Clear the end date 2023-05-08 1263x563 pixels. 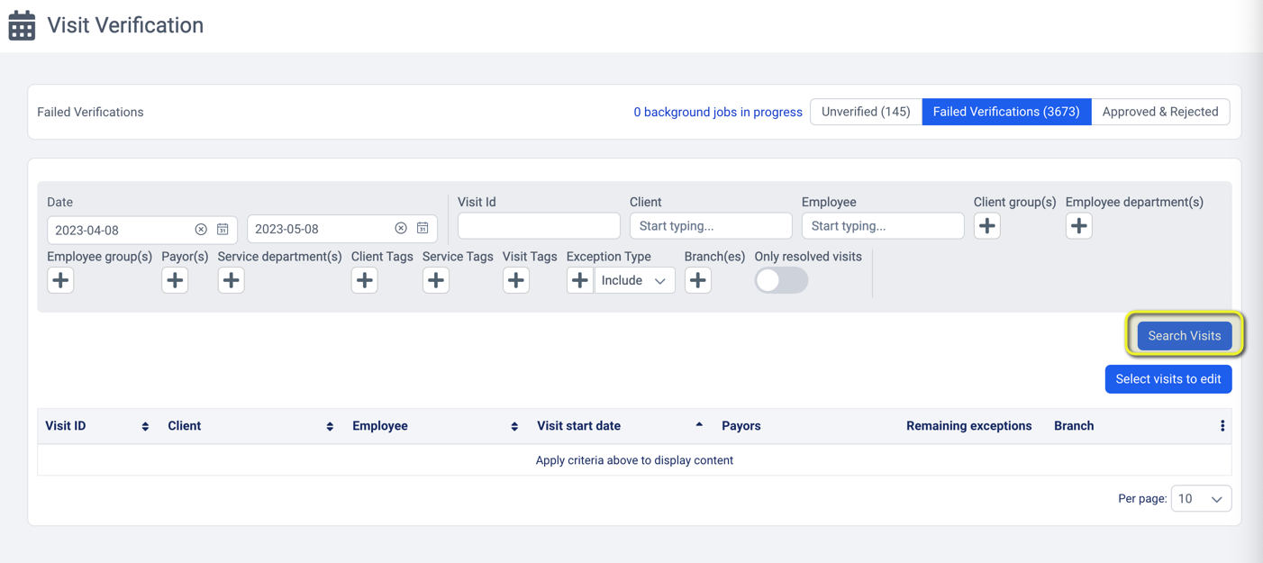pyautogui.click(x=401, y=229)
